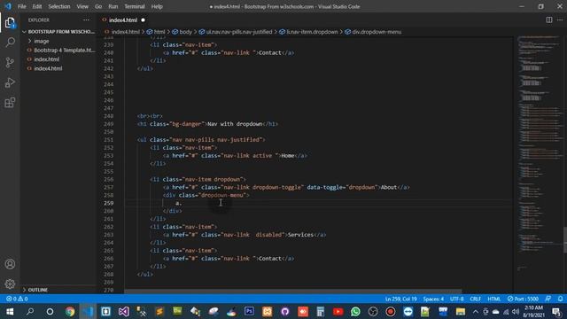This screenshot has width=567, height=319.
Task: Open GitHub Desktop from taskbar
Action: click(284, 311)
